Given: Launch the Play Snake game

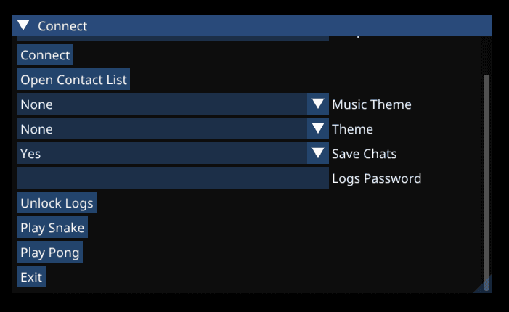Looking at the screenshot, I should pos(52,228).
